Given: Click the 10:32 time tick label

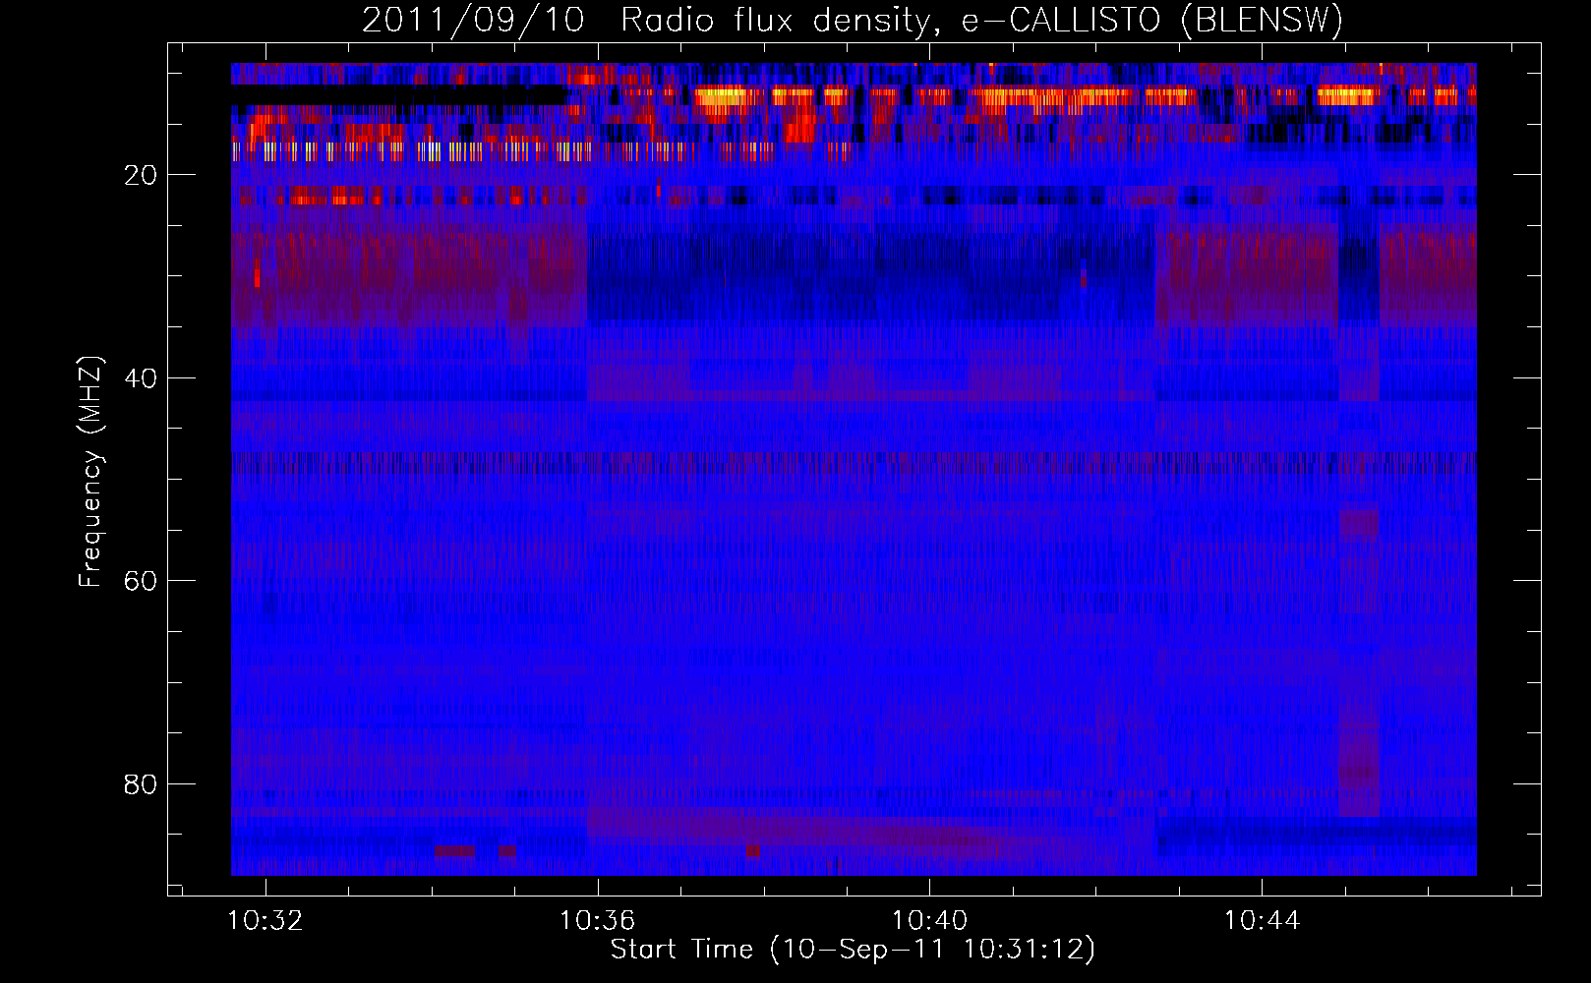Looking at the screenshot, I should [x=265, y=921].
